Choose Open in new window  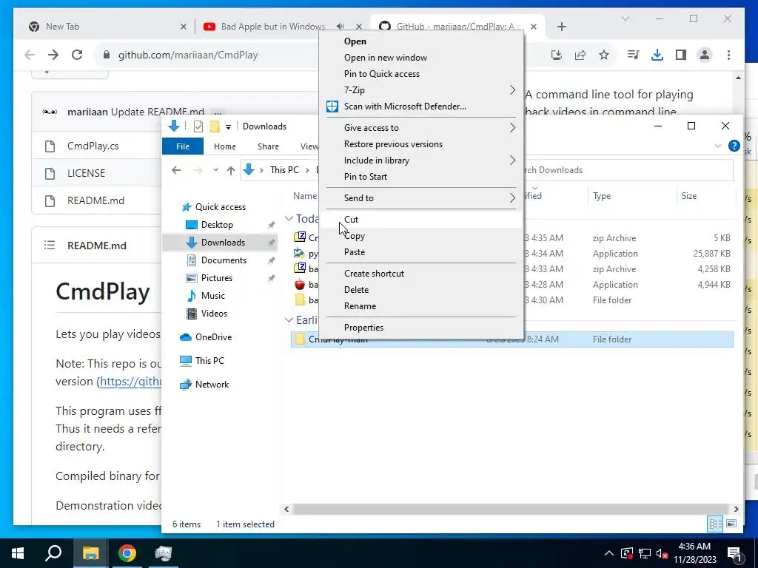point(421,58)
